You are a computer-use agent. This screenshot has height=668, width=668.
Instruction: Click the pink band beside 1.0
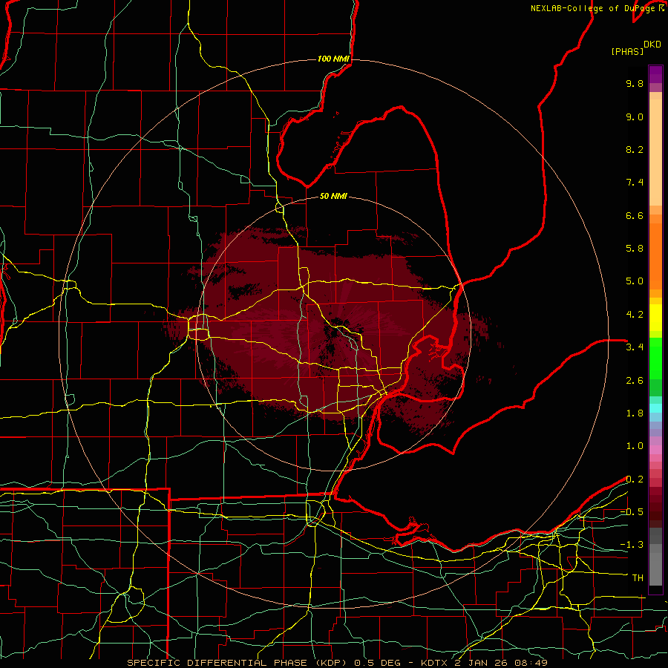coord(655,450)
